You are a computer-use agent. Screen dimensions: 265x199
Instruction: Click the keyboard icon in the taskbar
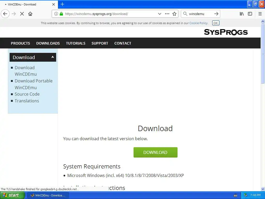click(235, 195)
